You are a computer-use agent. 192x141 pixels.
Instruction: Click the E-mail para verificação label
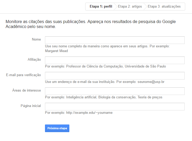[x=23, y=75]
